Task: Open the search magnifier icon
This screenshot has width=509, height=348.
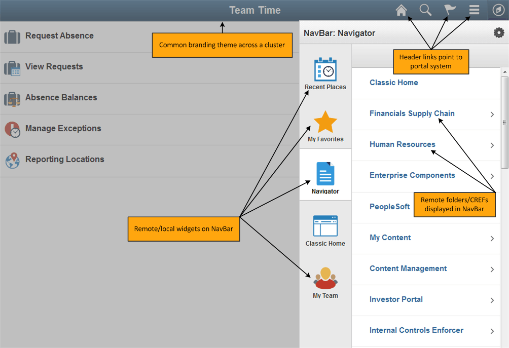Action: click(425, 10)
